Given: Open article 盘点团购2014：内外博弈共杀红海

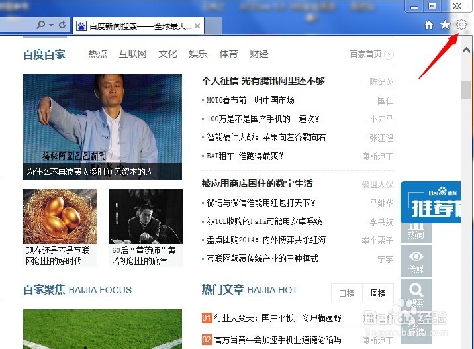Looking at the screenshot, I should click(x=266, y=240).
